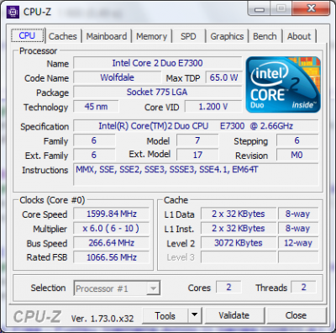The image size is (336, 333).
Task: Click the 65.0 W Max TDP value
Action: click(x=223, y=77)
